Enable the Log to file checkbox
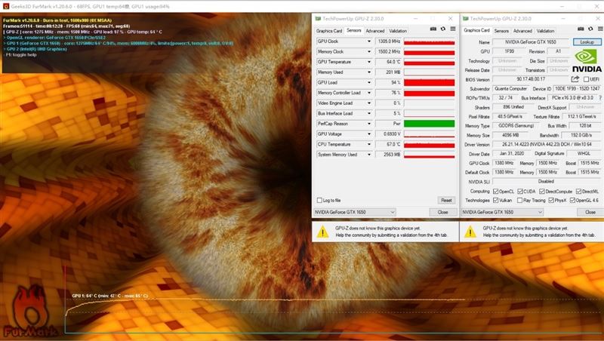604x341 pixels. coord(319,200)
